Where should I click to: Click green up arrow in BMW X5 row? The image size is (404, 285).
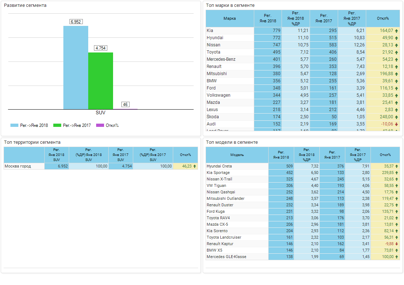[396, 250]
